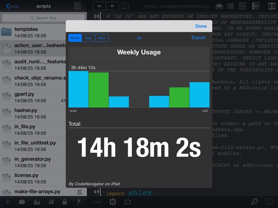
Task: Tap the green Friday usage bar
Action: pyautogui.click(x=179, y=98)
